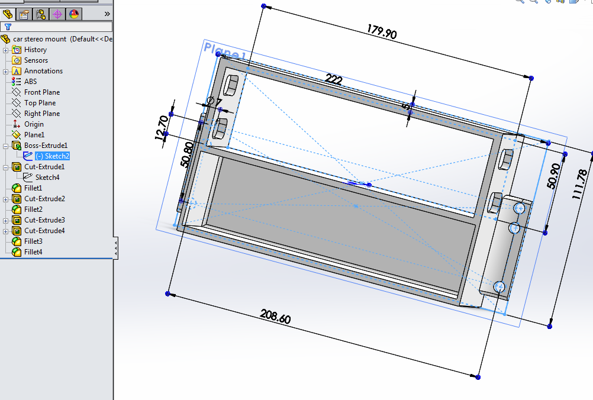The height and width of the screenshot is (400, 593).
Task: Select the ABS material entry
Action: (30, 82)
